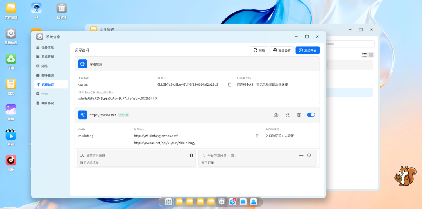Click the 入口验证码：未设置 text
Screen dimensions: 422x209
pyautogui.click(x=280, y=136)
